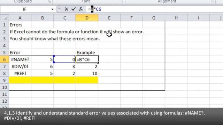This screenshot has height=125, width=223.
Task: Select row 3 header
Action: (x=5, y=39)
